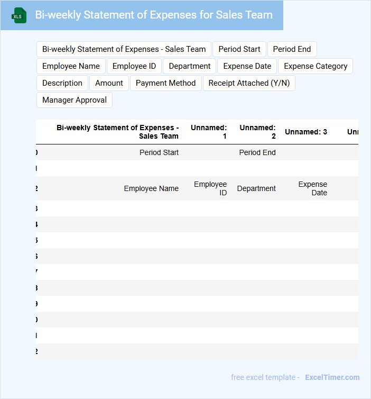Click the Amount tag

(x=109, y=83)
